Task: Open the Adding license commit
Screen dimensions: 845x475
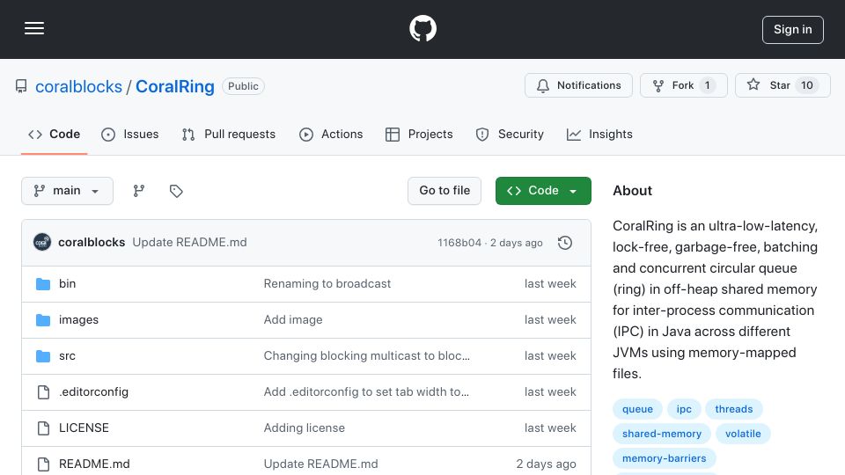Action: [x=304, y=428]
